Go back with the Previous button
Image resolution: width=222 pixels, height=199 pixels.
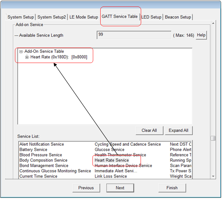pos(86,188)
